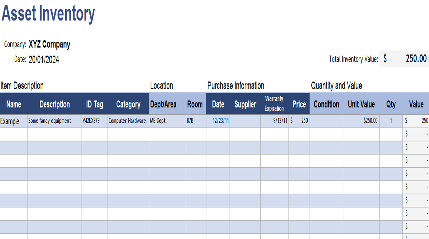
Task: Select the Warranty Expiration column header
Action: coord(274,104)
